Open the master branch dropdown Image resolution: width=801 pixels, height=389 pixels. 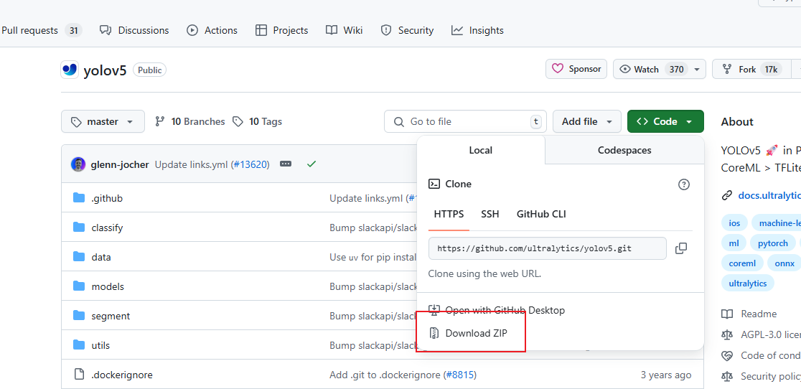[x=103, y=121]
